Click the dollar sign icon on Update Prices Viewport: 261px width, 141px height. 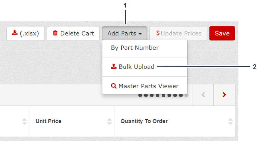tap(158, 33)
